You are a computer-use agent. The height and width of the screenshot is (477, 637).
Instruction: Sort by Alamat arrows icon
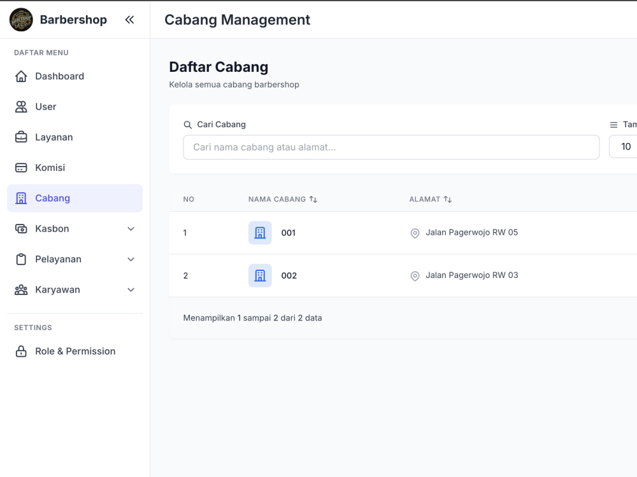pyautogui.click(x=448, y=199)
